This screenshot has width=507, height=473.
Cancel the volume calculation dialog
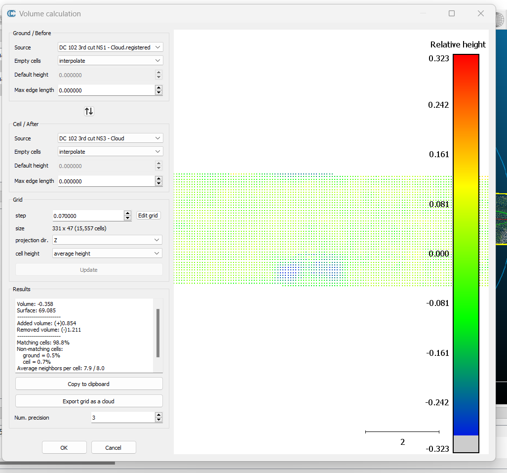pyautogui.click(x=113, y=448)
